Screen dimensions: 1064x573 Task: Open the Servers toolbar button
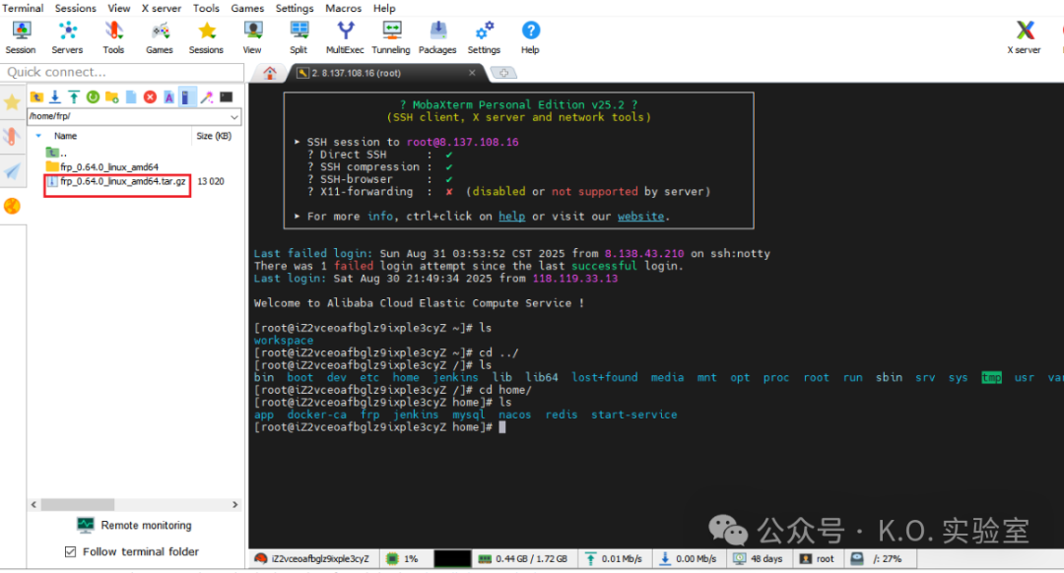pos(67,37)
